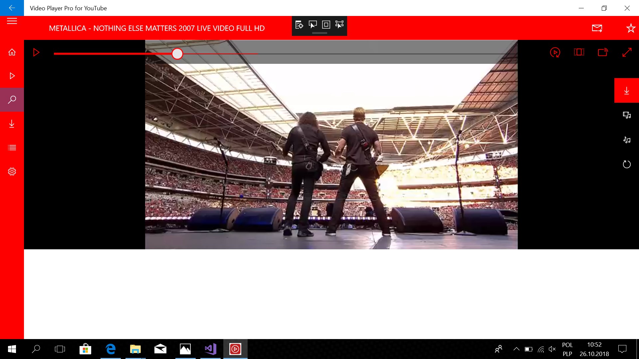Cast the video to a device

(603, 52)
